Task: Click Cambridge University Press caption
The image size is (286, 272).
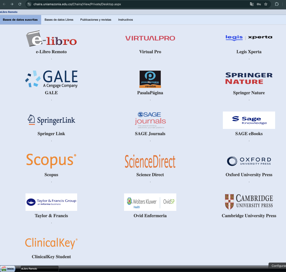Action: [249, 216]
